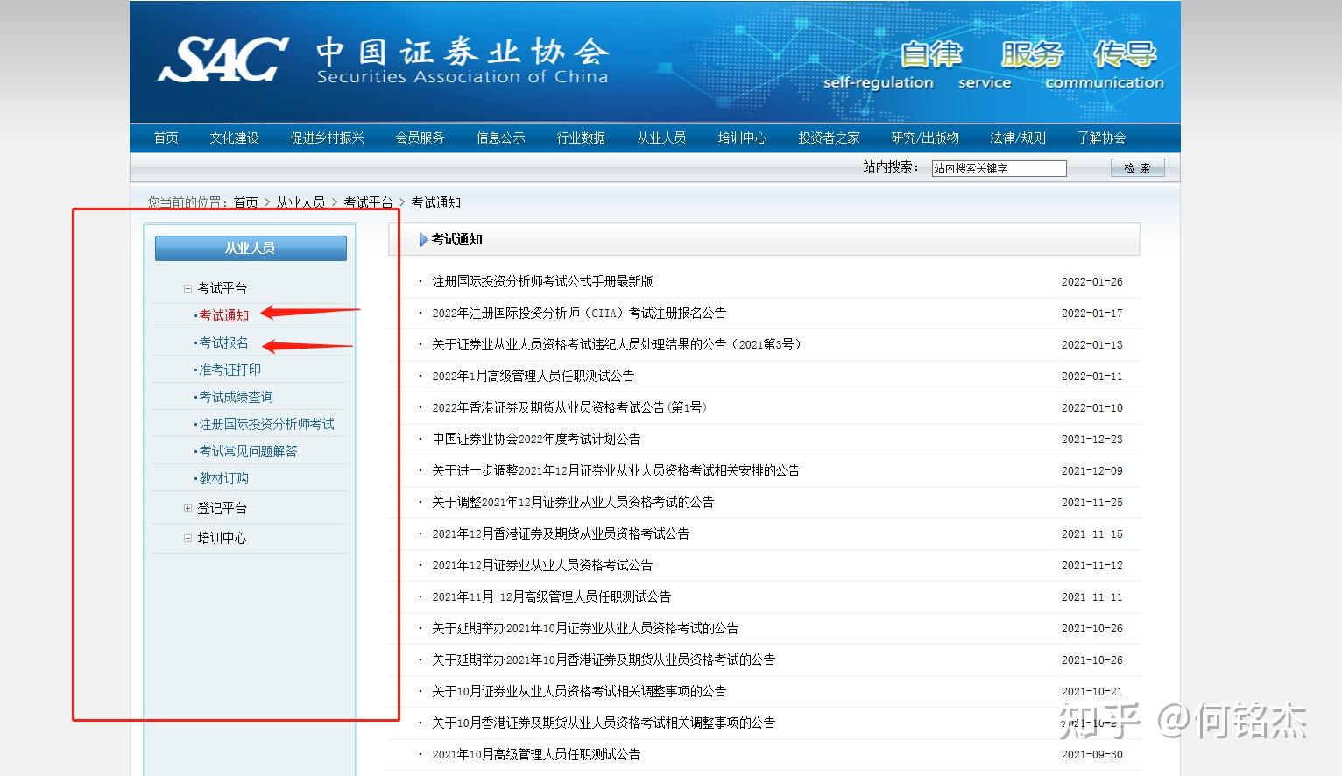Image resolution: width=1342 pixels, height=776 pixels.
Task: Open 信息公示 navigation item
Action: click(x=500, y=138)
